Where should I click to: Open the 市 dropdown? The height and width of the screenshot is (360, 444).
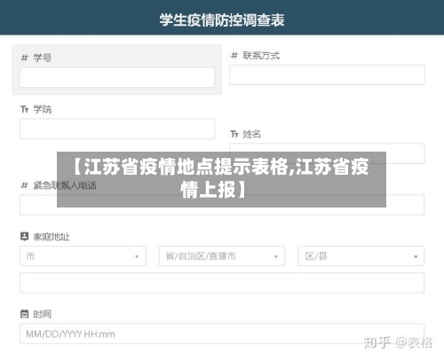[x=83, y=256]
